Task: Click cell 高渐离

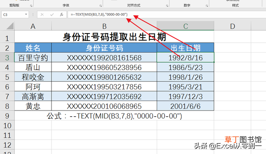Action: pyautogui.click(x=33, y=96)
